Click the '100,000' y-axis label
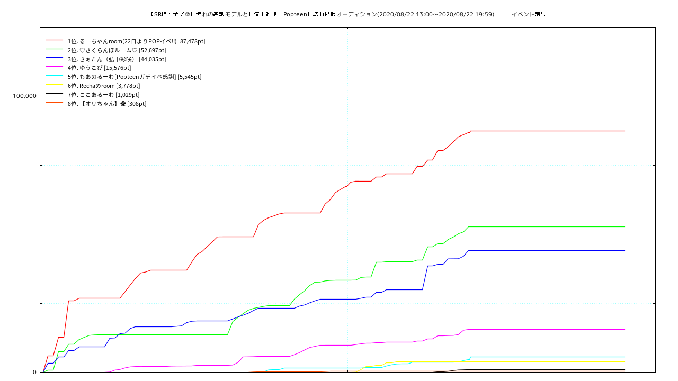 pos(24,96)
